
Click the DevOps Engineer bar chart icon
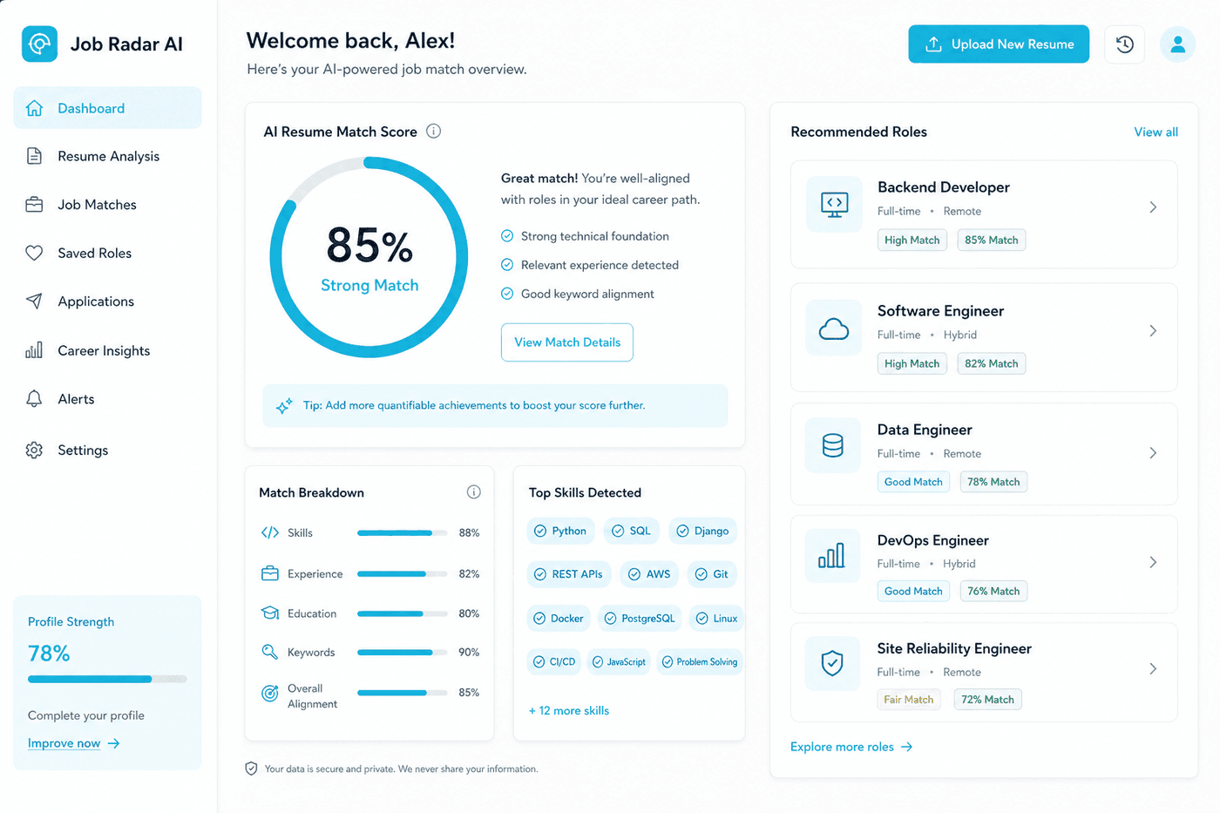(831, 555)
